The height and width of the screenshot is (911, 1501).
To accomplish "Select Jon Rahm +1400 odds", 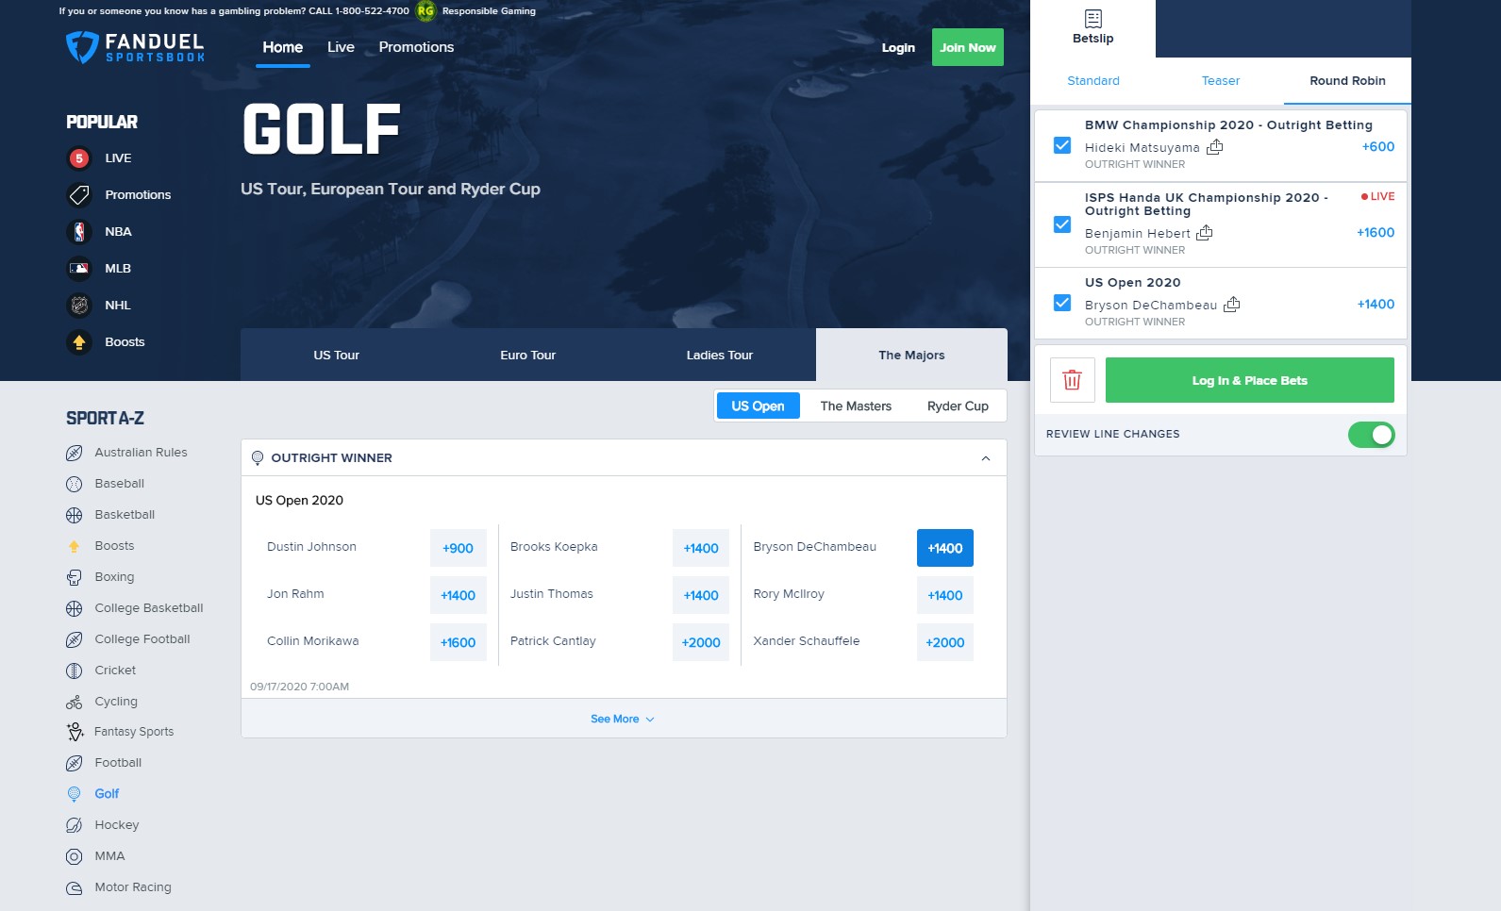I will coord(458,595).
